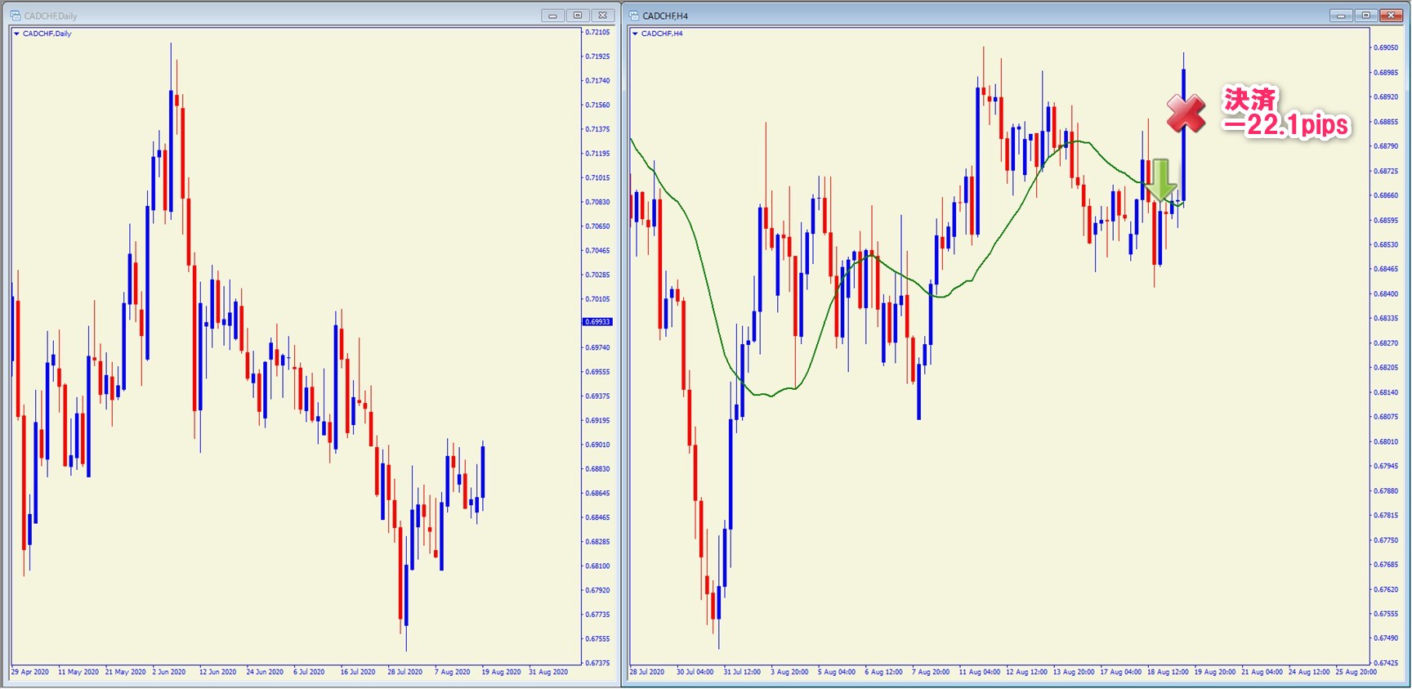Click price 0.70105 on the Daily scale
This screenshot has height=689, width=1412.
(598, 299)
